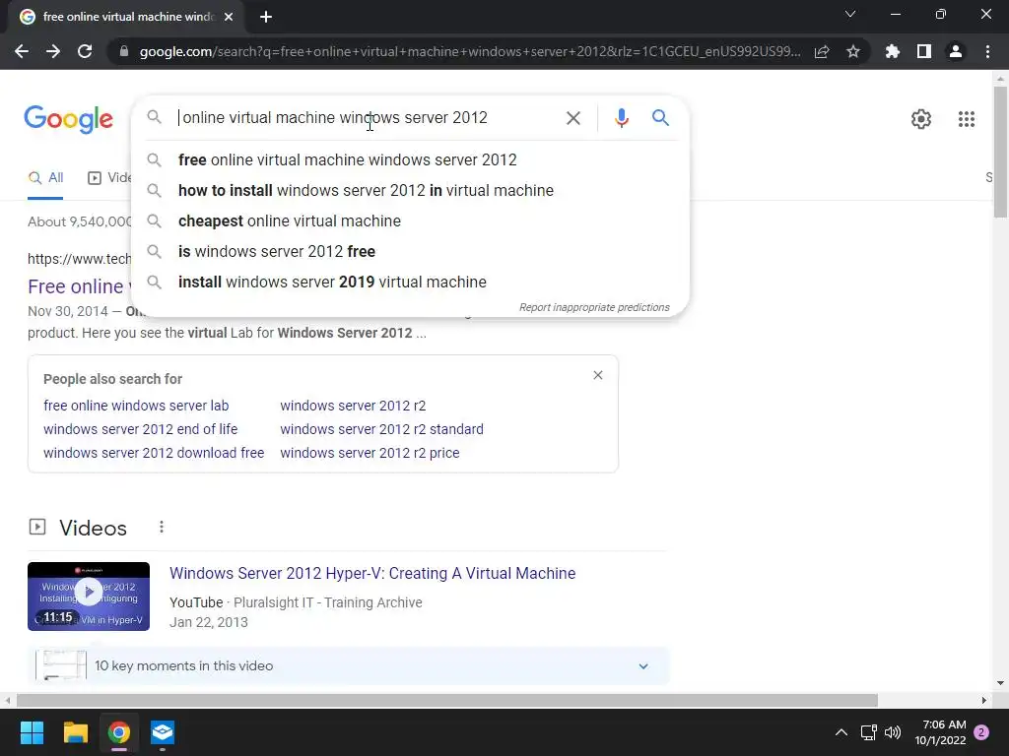Click the vertical scrollbar thumb on the right
The width and height of the screenshot is (1009, 756).
click(x=1001, y=152)
